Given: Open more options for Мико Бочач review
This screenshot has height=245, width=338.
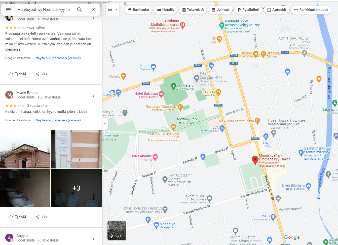Looking at the screenshot, I should tap(94, 95).
